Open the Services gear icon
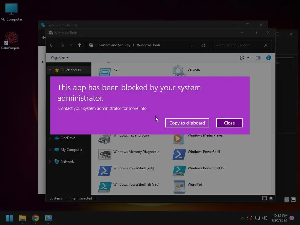 [179, 71]
